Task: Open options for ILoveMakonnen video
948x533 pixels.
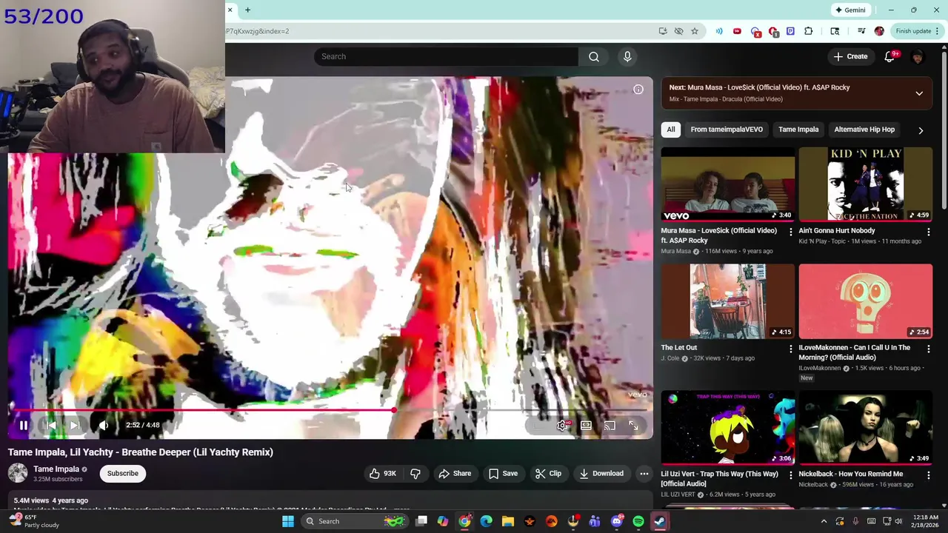Action: pyautogui.click(x=928, y=349)
